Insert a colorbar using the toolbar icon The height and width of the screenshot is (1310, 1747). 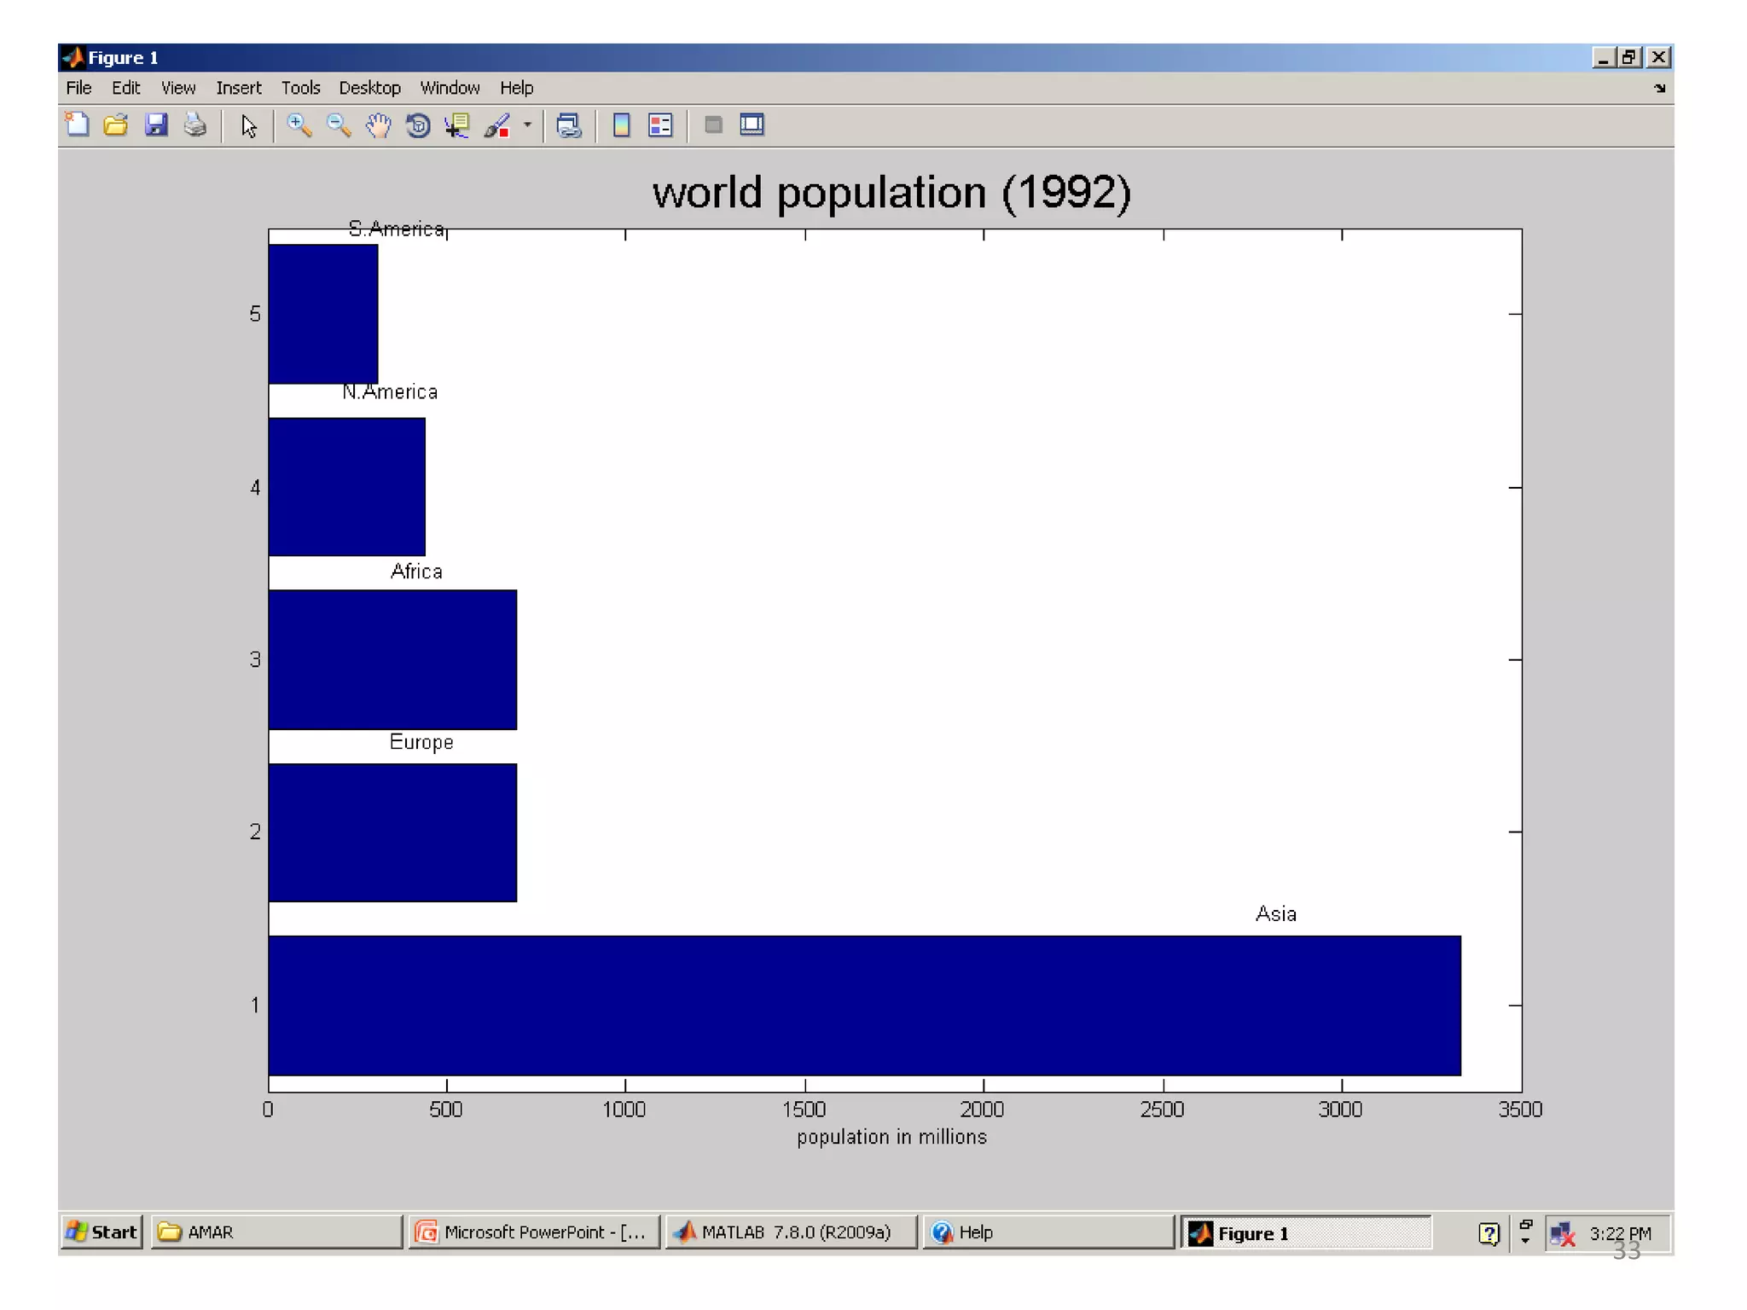point(622,125)
